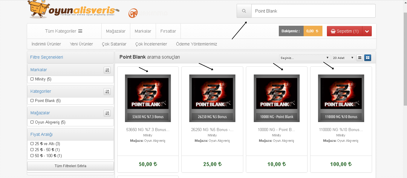Click the 0,00 ₺ balance amount
This screenshot has width=407, height=178.
[x=313, y=31]
